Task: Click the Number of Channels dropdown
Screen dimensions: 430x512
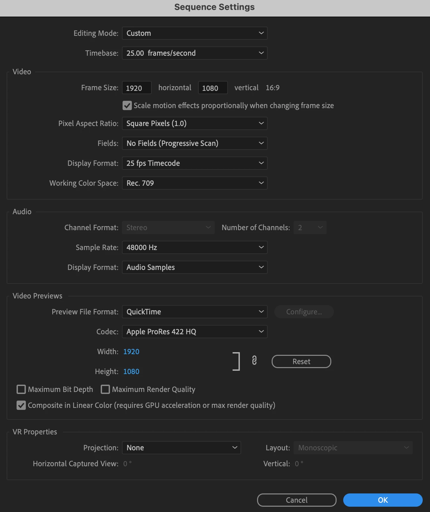Action: click(x=310, y=227)
